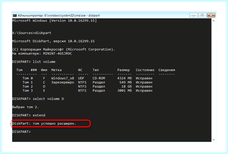Click the 'Том 2' row entry
Viewport: 228px width, 154px height.
[x=28, y=86]
